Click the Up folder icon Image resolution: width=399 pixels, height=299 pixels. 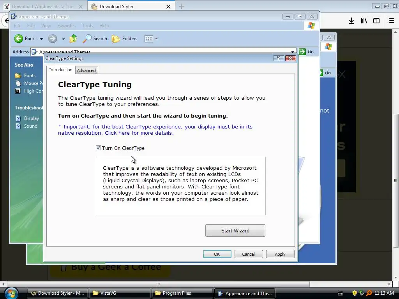73,39
